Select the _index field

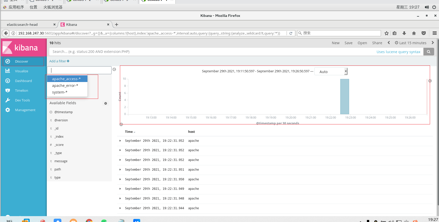tap(59, 137)
